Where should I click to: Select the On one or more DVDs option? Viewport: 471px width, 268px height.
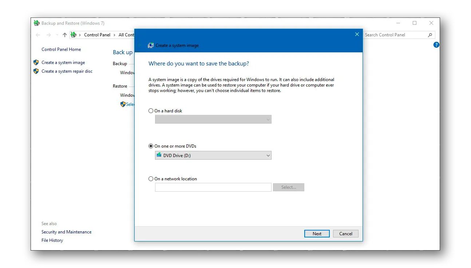[151, 146]
